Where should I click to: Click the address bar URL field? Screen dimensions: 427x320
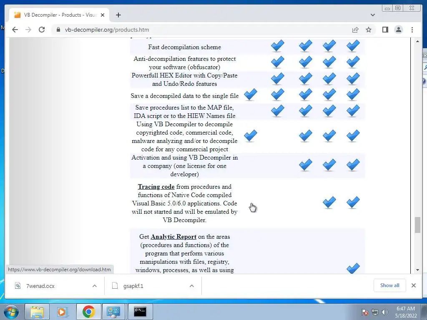201,30
